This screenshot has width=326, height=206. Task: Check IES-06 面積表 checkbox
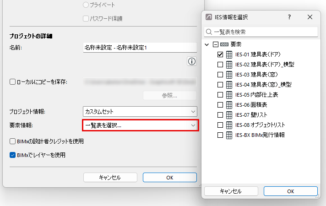tap(220, 105)
